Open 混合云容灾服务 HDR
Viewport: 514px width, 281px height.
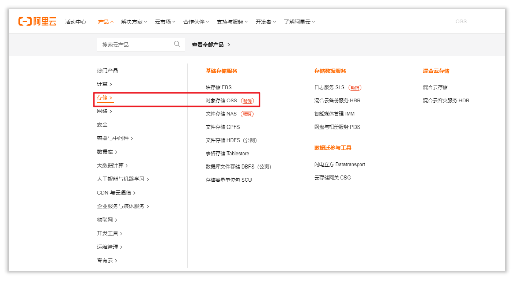coord(446,100)
